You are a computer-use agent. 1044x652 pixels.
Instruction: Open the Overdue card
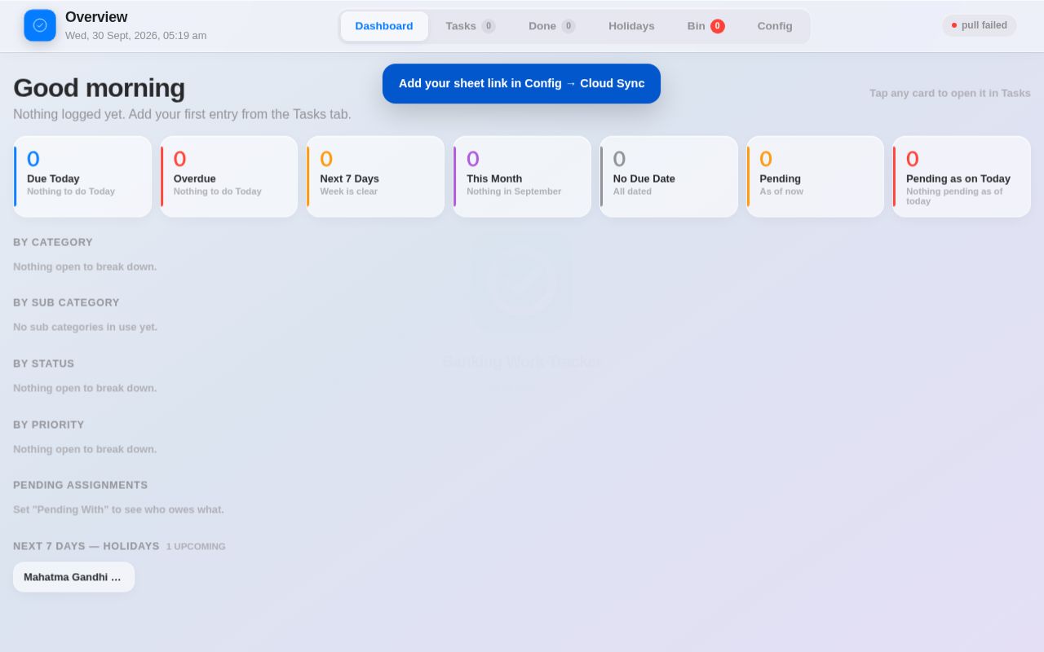(229, 176)
